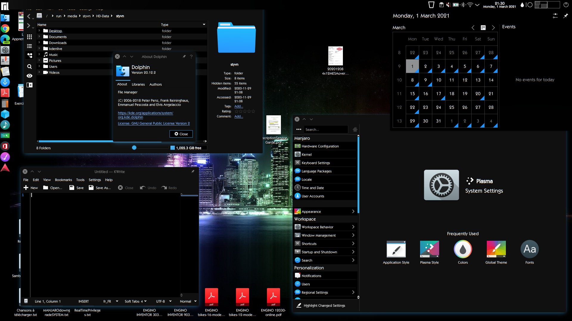Expand the Desktop folder tree row
This screenshot has height=321, width=572.
(x=39, y=31)
